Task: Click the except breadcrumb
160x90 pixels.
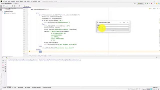Action: (49, 56)
